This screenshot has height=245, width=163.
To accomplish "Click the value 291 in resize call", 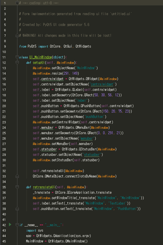I will [x=66, y=73].
